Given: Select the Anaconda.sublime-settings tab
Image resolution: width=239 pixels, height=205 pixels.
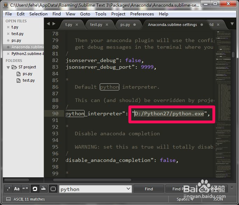Looking at the screenshot, I should 172,25.
